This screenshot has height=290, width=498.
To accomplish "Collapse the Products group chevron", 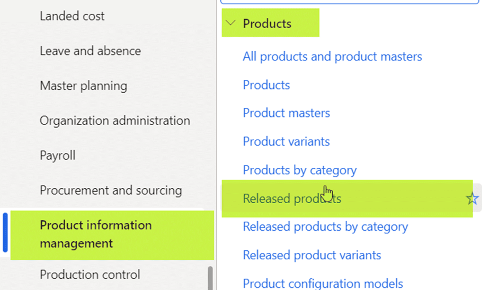I will [230, 23].
